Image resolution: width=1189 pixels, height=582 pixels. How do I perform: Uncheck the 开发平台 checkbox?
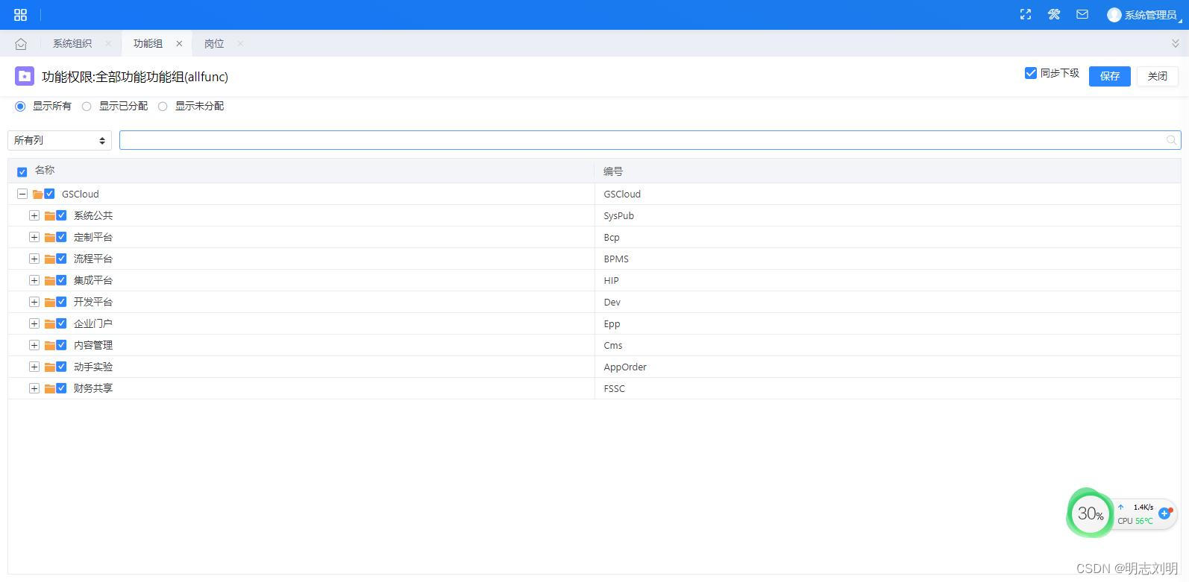61,302
